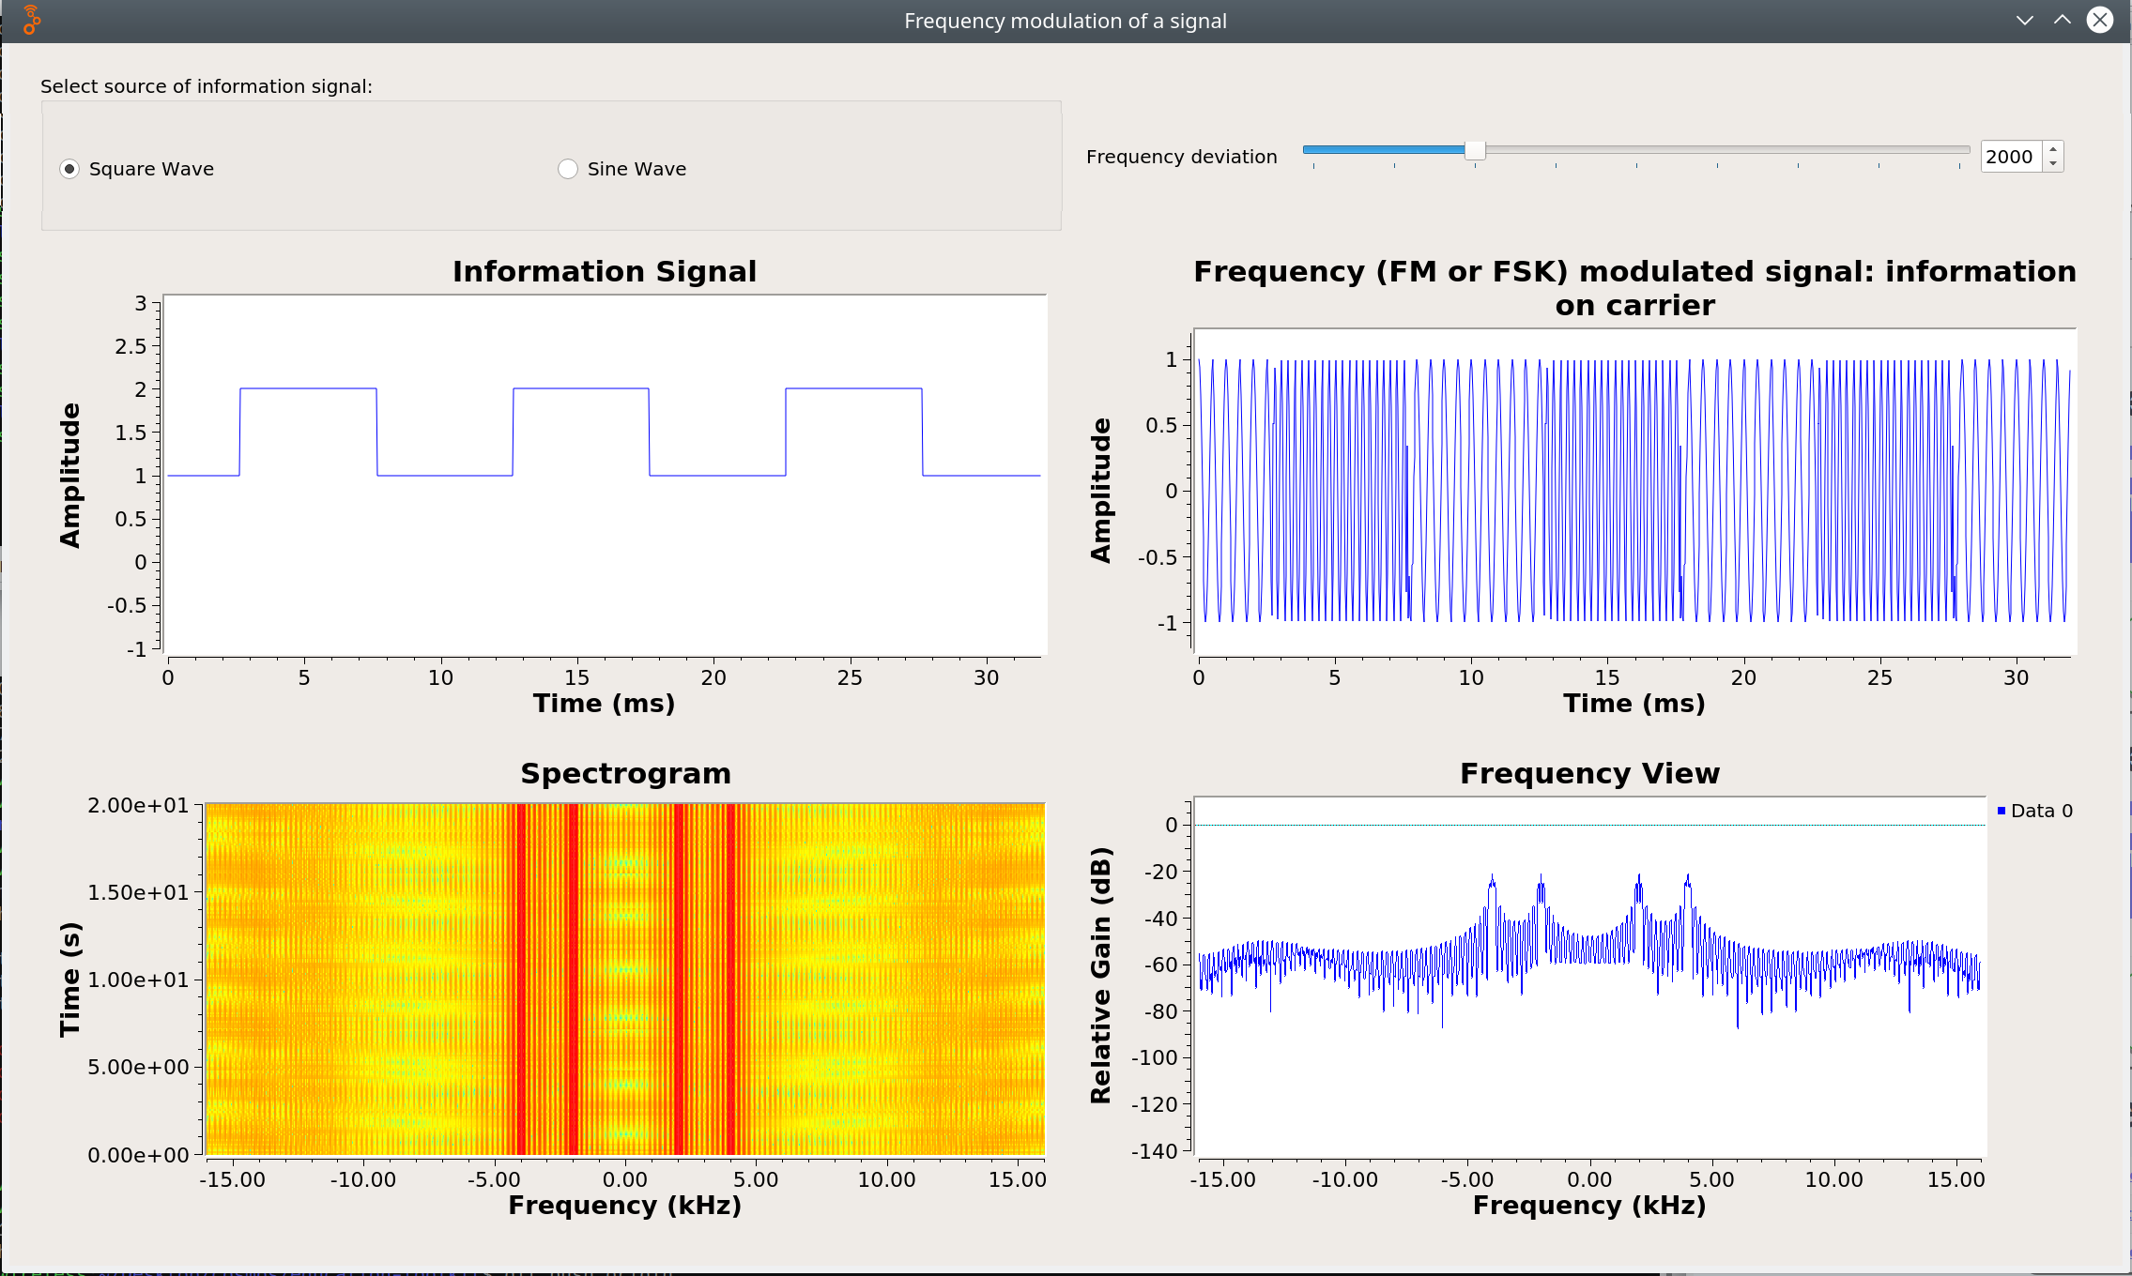Screen dimensions: 2132x1276
Task: Increase frequency deviation with the up stepper arrow
Action: point(2054,149)
